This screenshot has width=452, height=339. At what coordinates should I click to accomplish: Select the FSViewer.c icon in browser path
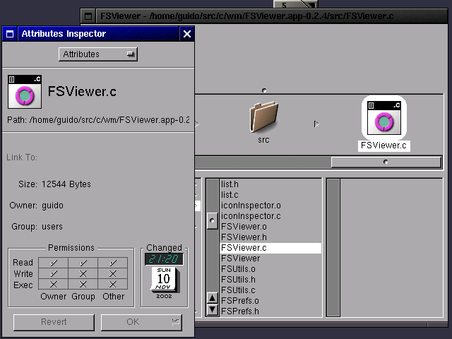click(x=384, y=118)
